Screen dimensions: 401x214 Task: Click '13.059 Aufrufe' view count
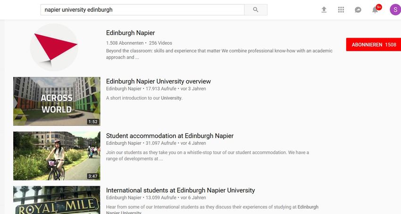tap(161, 198)
